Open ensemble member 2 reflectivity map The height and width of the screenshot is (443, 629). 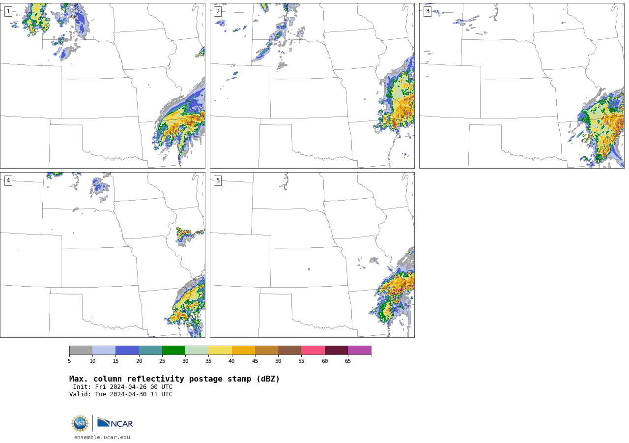pyautogui.click(x=312, y=86)
